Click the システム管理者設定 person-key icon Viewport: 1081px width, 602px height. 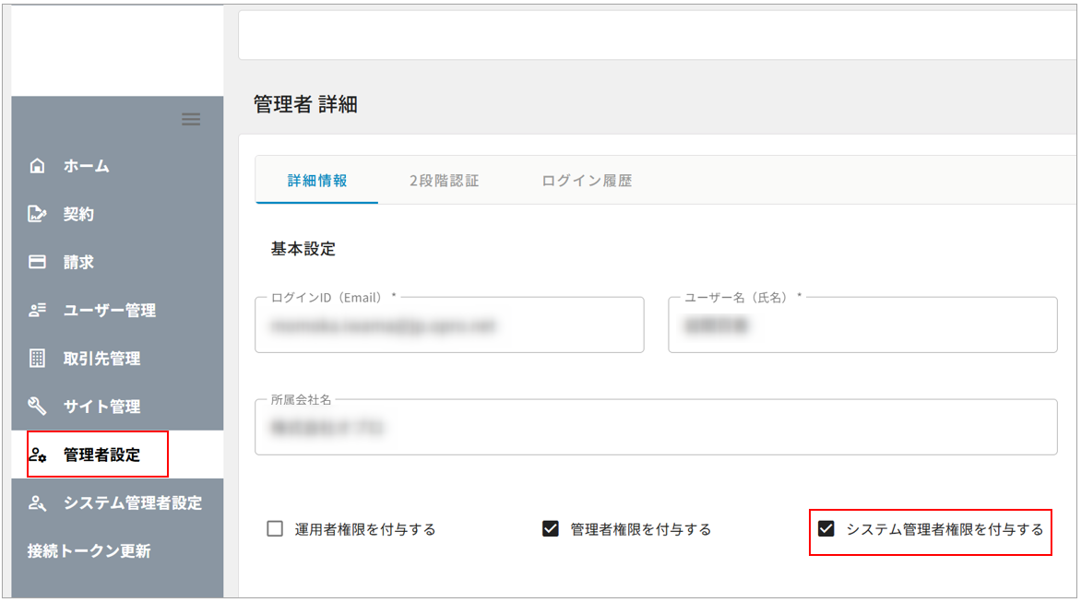tap(37, 503)
